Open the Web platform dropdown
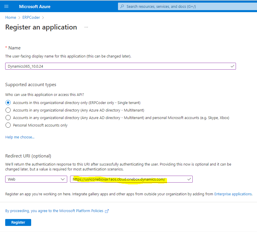Screen dimensions: 257x232 (36, 179)
